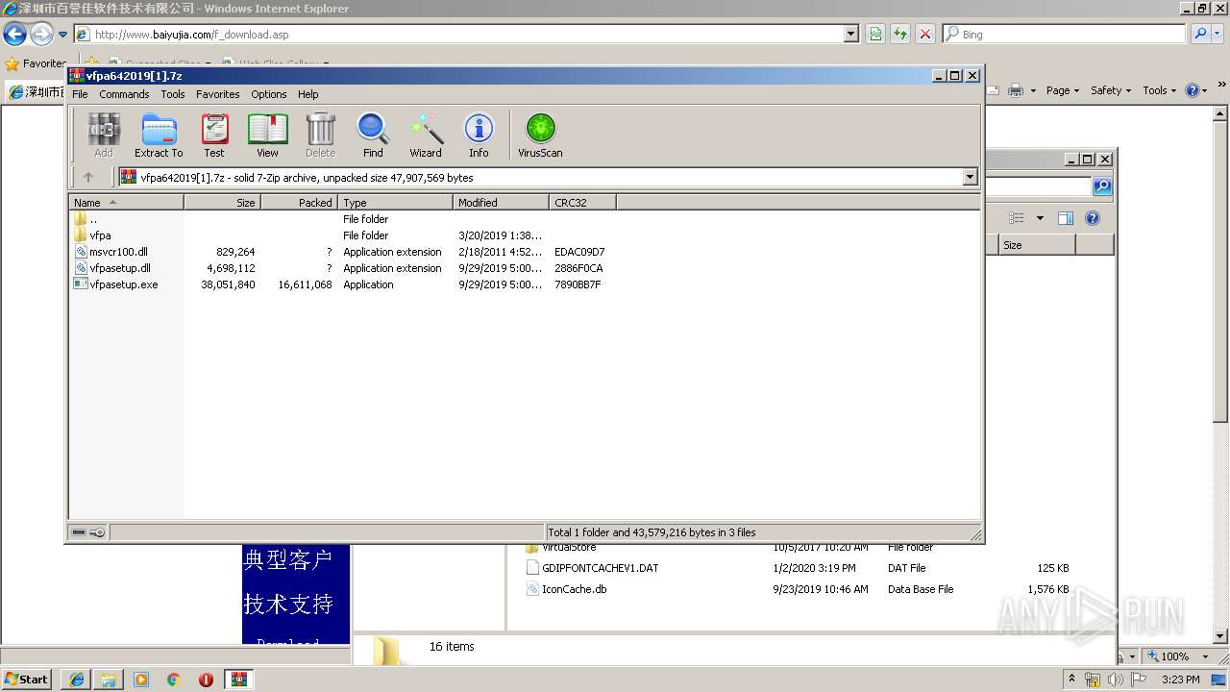
Task: Sort by the Type column header
Action: (395, 203)
